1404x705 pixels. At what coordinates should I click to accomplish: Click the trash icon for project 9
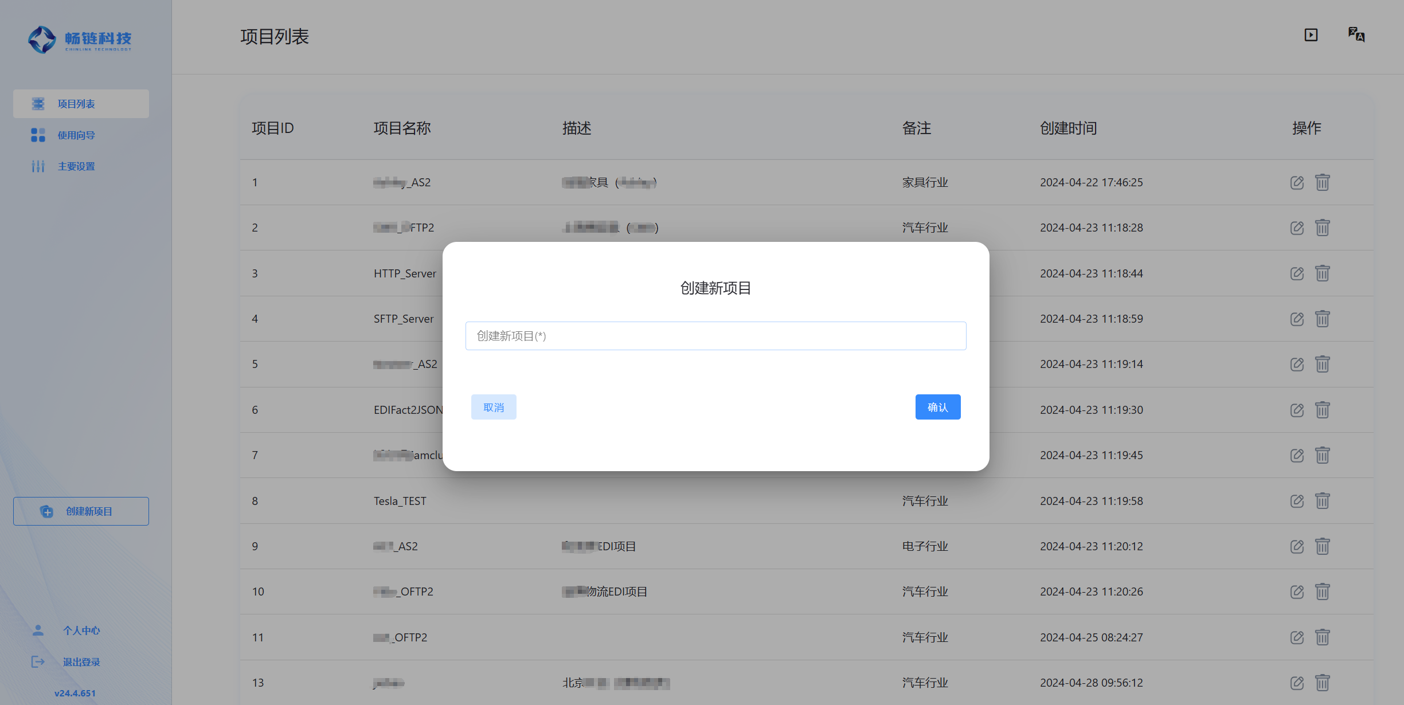(x=1322, y=546)
